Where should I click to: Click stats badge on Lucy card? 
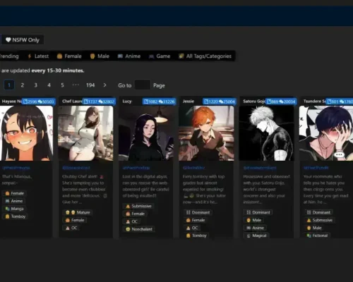coord(159,102)
